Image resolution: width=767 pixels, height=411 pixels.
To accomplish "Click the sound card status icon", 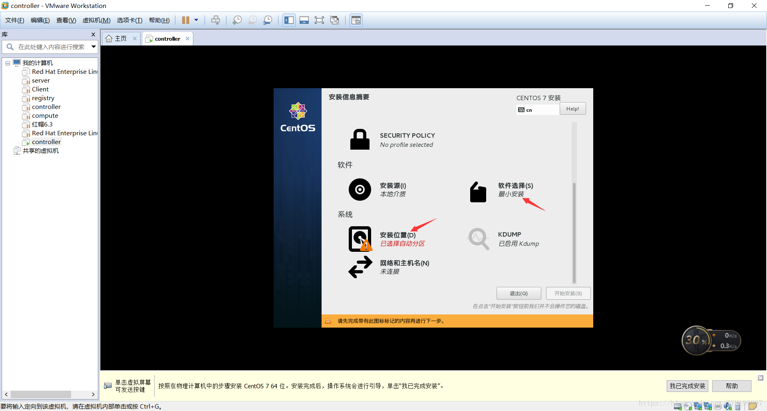I will [728, 406].
